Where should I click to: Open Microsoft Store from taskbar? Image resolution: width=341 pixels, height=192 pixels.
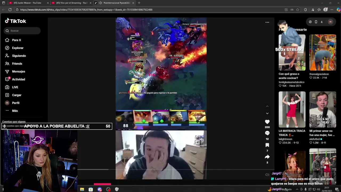tap(91, 189)
